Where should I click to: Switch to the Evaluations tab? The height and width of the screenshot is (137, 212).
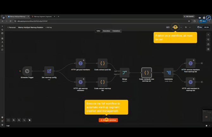coord(116,31)
